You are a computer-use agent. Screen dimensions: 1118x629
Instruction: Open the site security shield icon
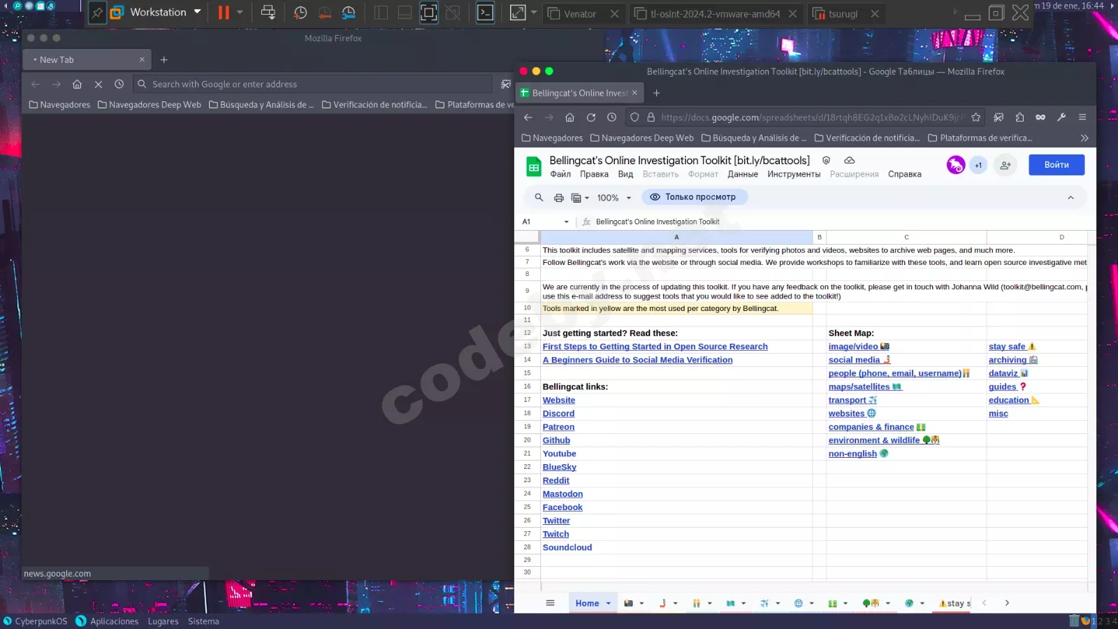point(634,117)
